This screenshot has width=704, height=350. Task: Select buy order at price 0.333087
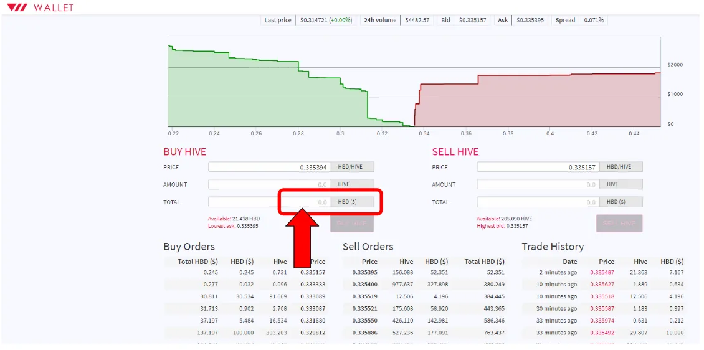click(245, 309)
